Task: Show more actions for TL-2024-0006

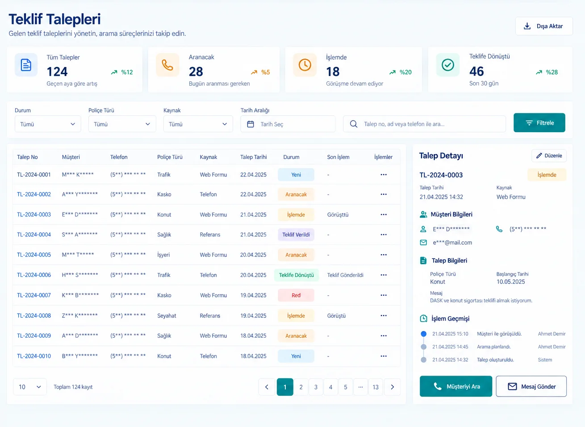Action: [384, 275]
